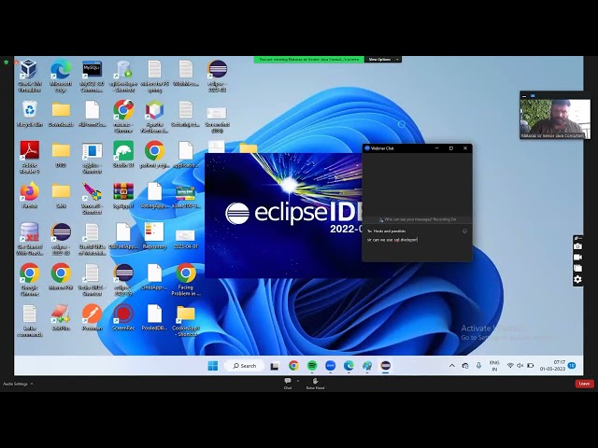Open the Downloads folder on desktop
Screen dimensions: 598x448
(x=61, y=114)
